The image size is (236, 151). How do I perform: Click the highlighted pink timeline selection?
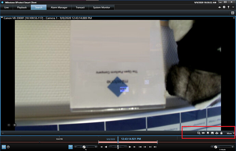[x=128, y=142]
